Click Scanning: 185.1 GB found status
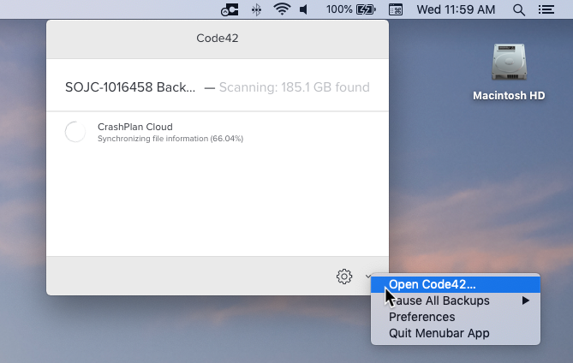573x363 pixels. pos(294,87)
